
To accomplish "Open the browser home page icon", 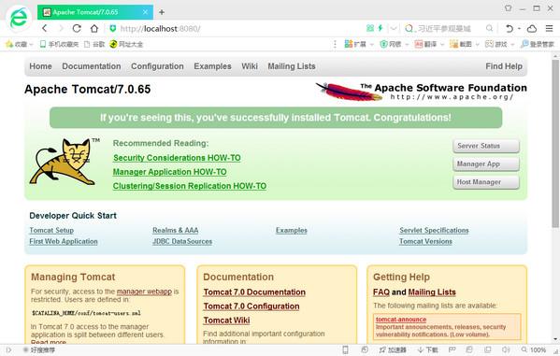I will tap(93, 28).
